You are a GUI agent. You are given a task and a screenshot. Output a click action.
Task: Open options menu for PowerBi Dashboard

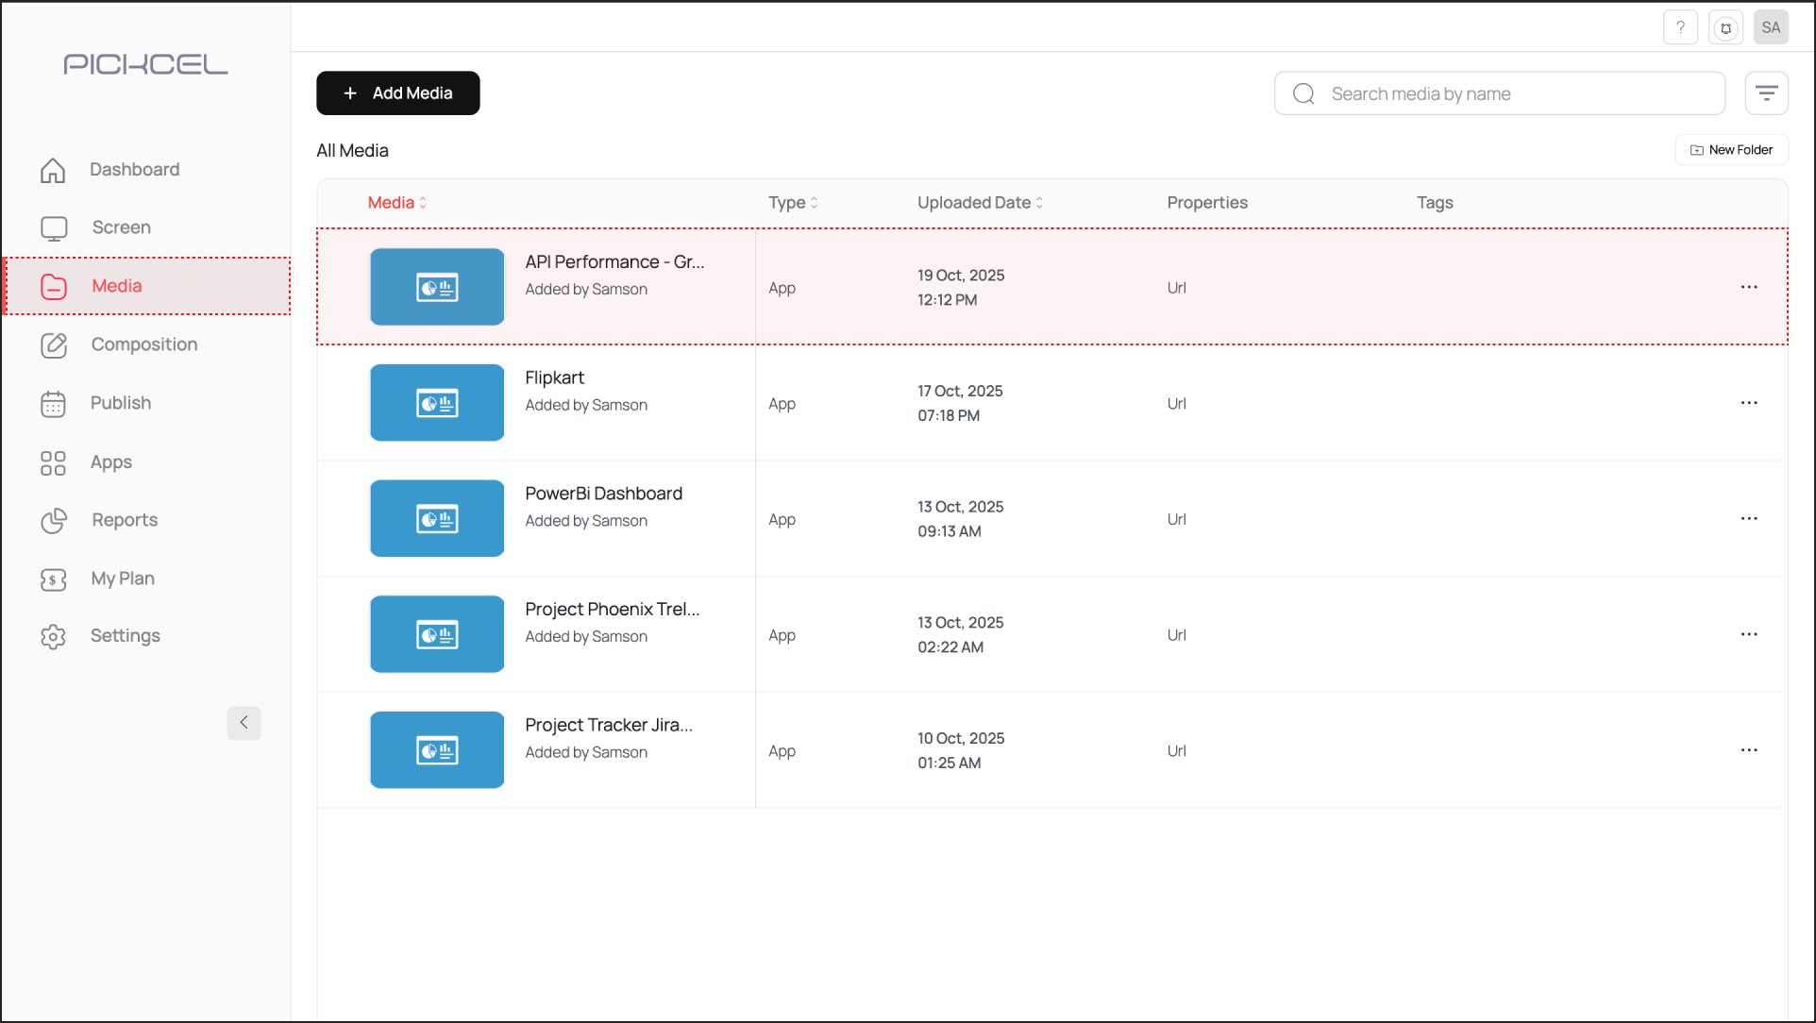click(1748, 519)
